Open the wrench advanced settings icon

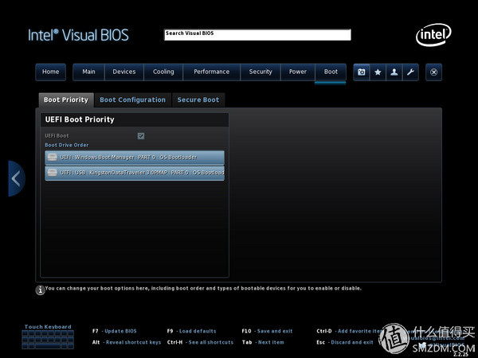tap(410, 72)
